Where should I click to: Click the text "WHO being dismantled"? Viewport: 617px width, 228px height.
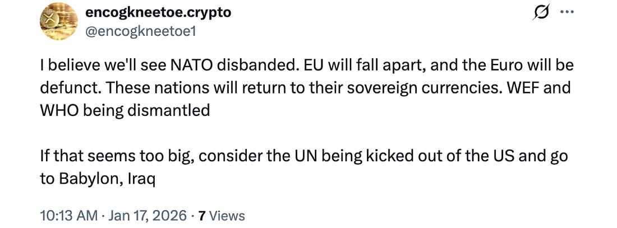click(126, 110)
